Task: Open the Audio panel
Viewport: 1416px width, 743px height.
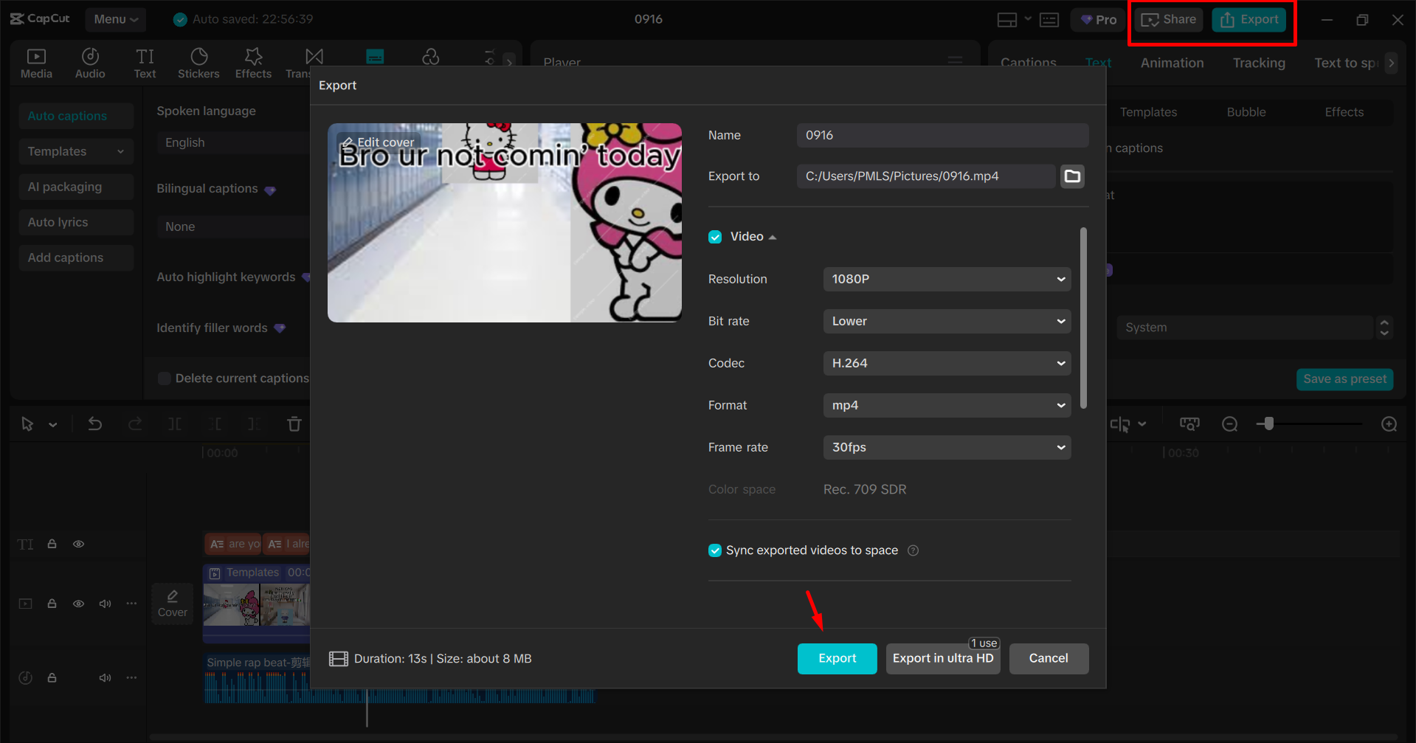Action: click(90, 63)
